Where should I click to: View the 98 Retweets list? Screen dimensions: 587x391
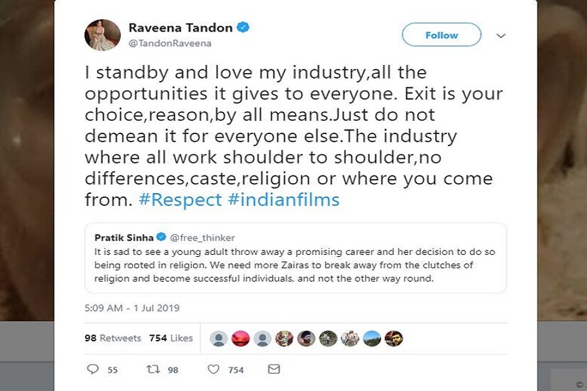[113, 338]
